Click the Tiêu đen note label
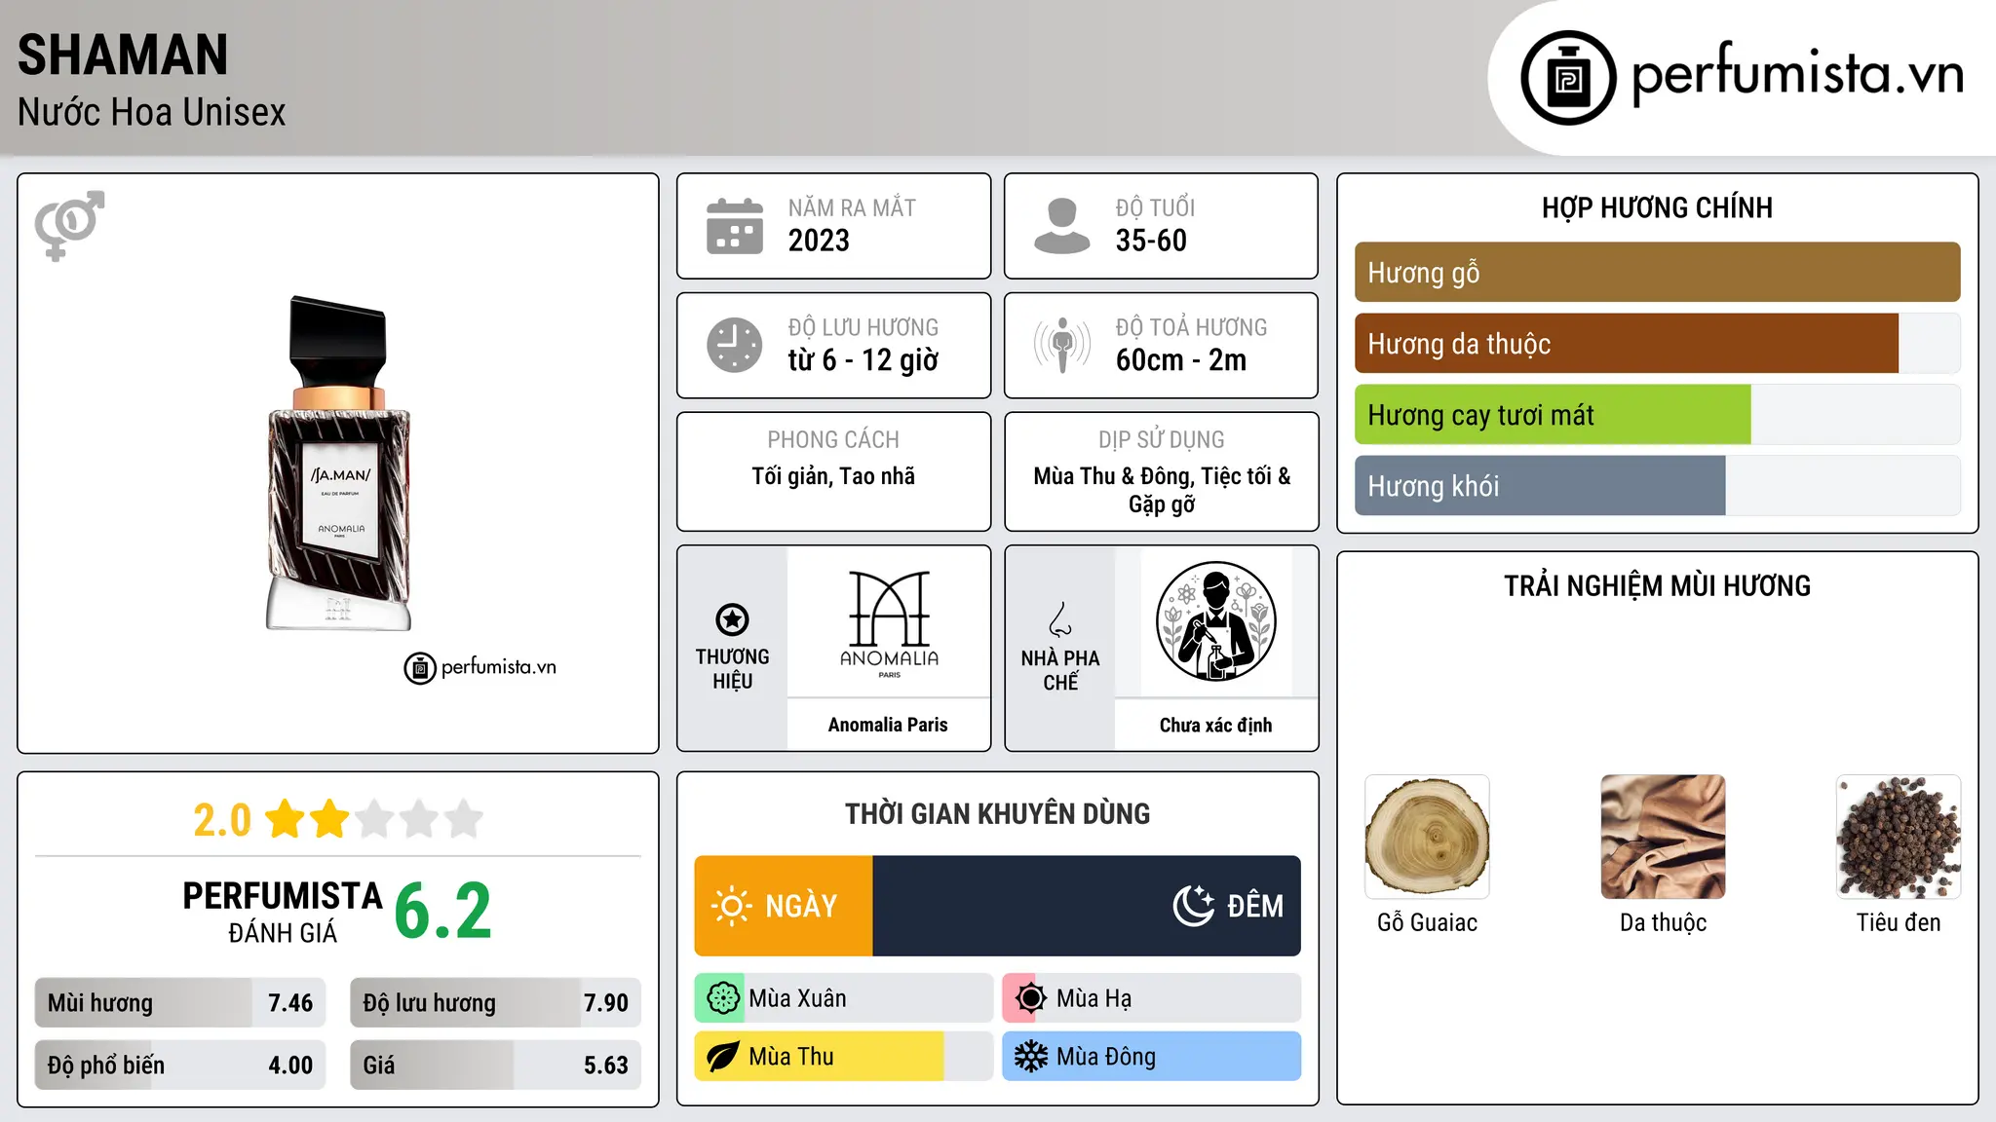 tap(1899, 922)
